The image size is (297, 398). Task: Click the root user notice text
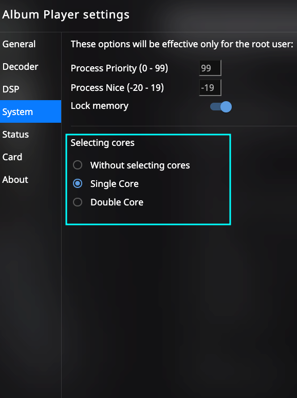click(x=182, y=44)
